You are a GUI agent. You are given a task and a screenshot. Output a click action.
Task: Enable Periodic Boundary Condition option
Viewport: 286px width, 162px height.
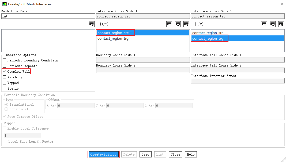5,60
